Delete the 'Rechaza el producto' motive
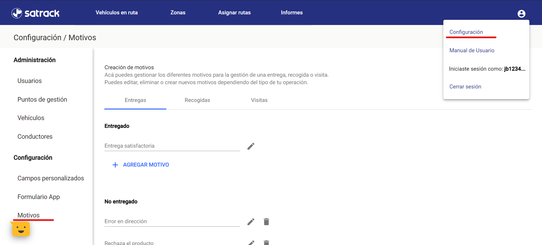Viewport: 542px width, 245px height. (266, 243)
